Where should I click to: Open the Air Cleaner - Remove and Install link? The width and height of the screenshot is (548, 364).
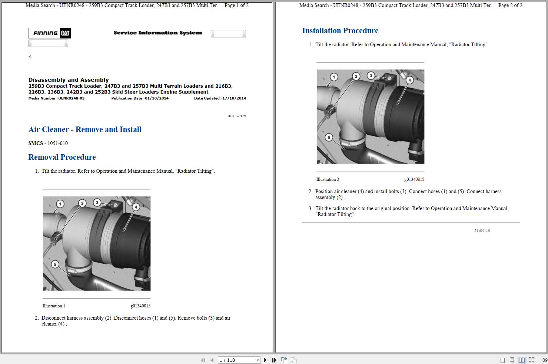pos(85,129)
